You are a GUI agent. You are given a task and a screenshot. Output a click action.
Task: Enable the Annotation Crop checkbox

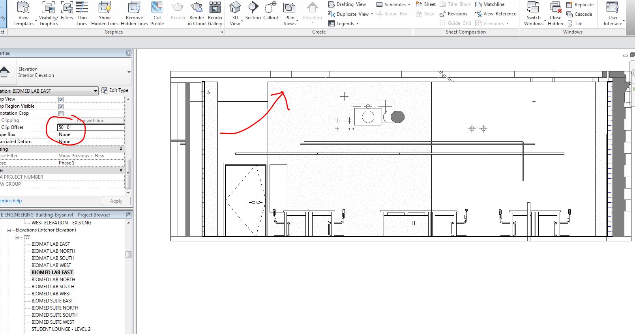point(61,114)
